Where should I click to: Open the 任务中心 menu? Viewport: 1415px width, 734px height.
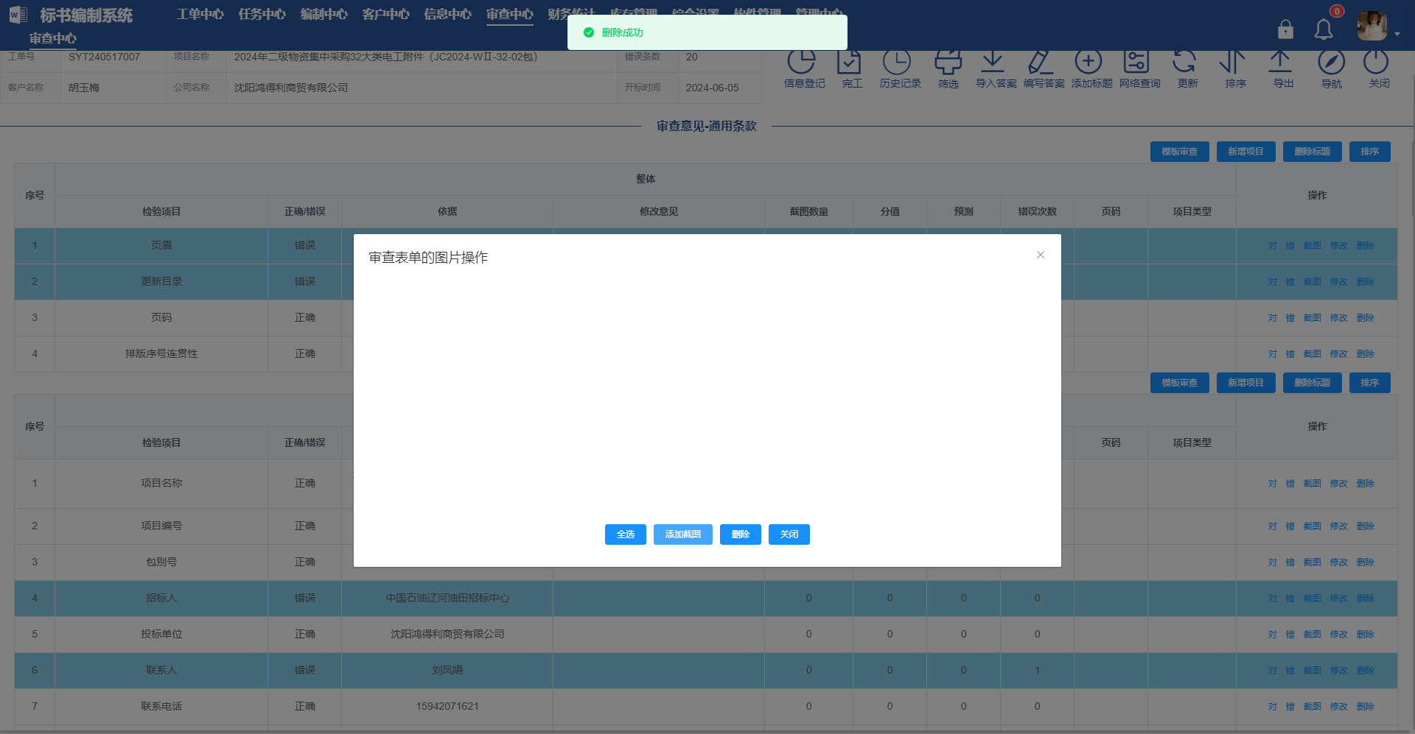click(x=262, y=15)
